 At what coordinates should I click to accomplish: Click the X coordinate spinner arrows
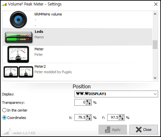(89, 117)
